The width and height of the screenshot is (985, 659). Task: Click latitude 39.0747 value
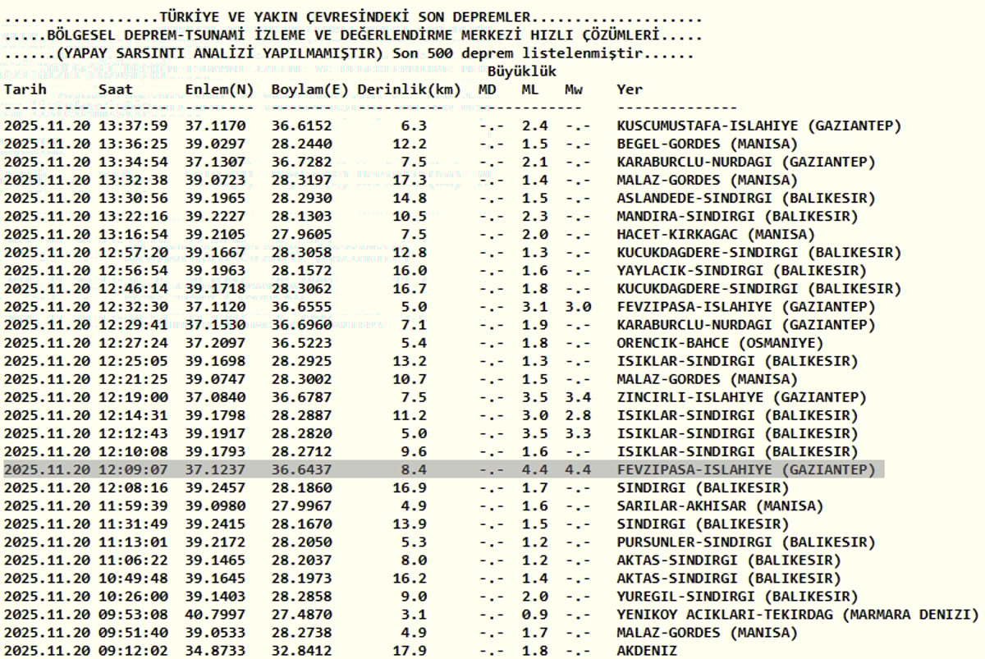[215, 378]
